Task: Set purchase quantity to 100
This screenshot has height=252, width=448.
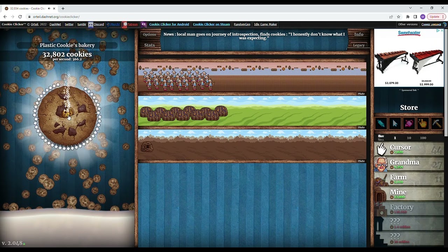Action: click(423, 138)
